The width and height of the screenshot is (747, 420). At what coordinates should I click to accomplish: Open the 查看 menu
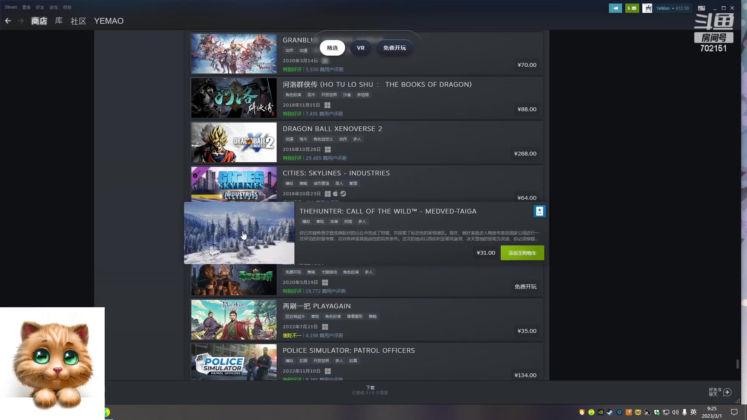click(x=26, y=7)
